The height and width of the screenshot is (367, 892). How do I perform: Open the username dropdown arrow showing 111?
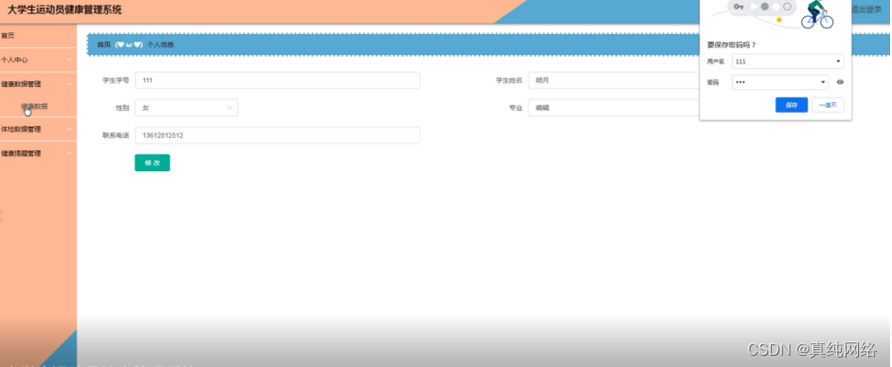click(x=838, y=61)
